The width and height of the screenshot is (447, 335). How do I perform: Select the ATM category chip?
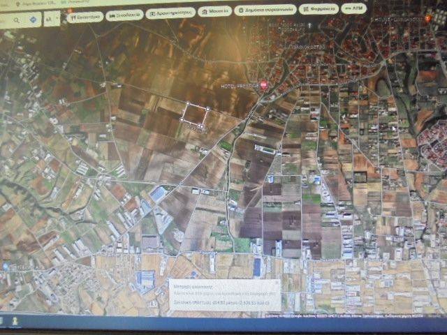point(356,8)
